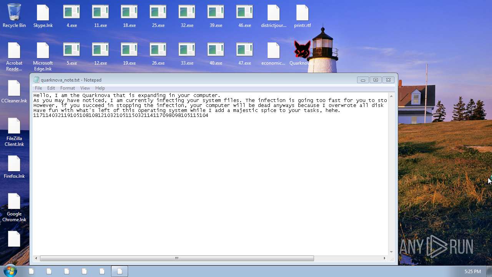This screenshot has height=277, width=492.
Task: Select the 12.exe desktop file
Action: (x=100, y=54)
